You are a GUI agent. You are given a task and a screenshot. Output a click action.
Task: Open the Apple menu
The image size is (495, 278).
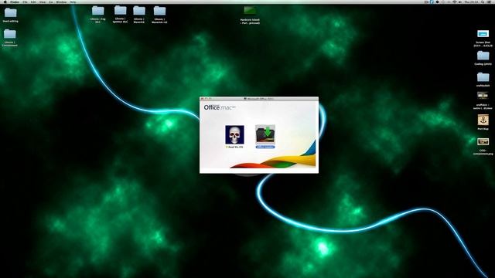point(5,2)
